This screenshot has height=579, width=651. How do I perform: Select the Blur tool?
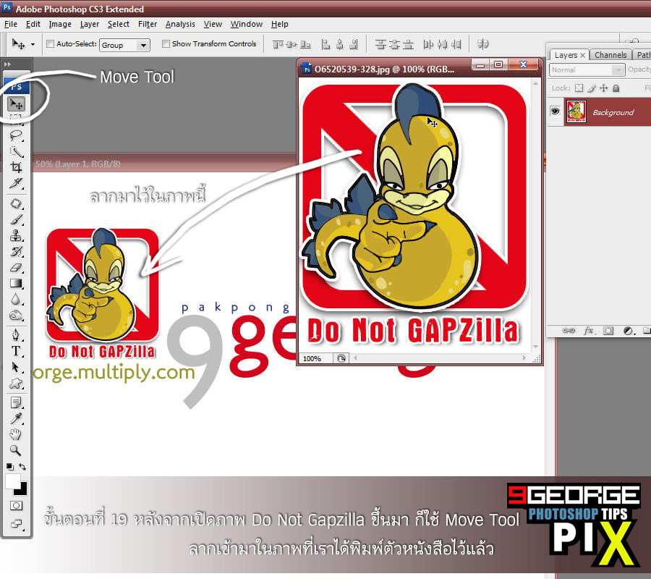coord(16,299)
